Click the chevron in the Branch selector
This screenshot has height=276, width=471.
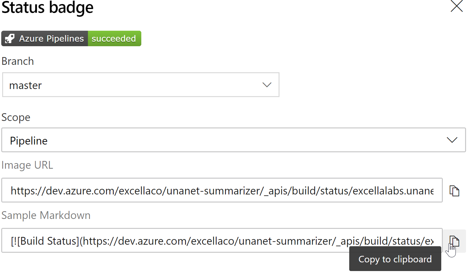pyautogui.click(x=267, y=85)
